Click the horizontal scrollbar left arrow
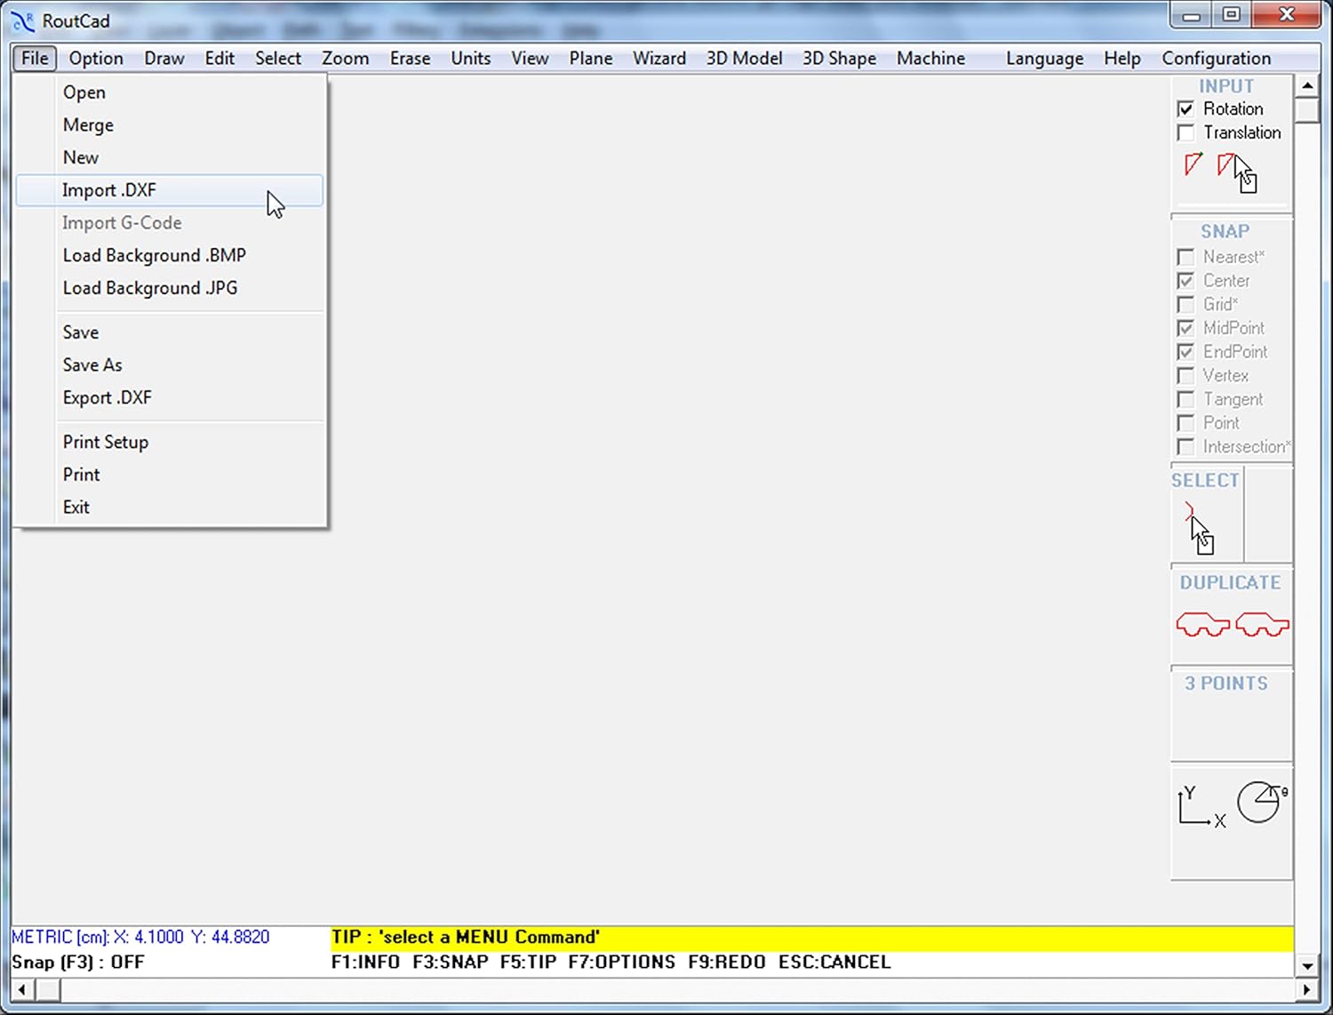Image resolution: width=1333 pixels, height=1015 pixels. pos(22,989)
